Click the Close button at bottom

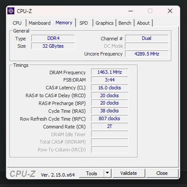[x=162, y=173]
